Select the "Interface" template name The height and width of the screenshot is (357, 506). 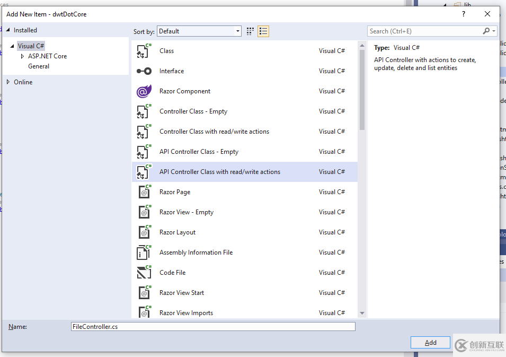pos(172,71)
